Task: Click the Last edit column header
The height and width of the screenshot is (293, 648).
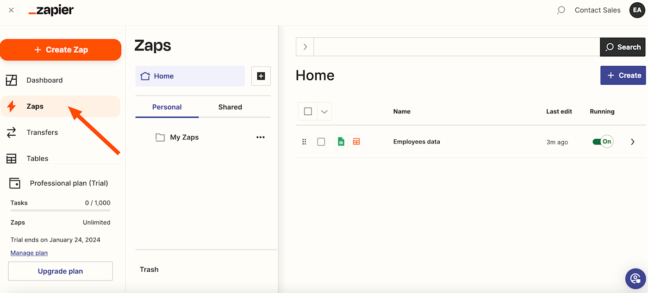Action: 559,112
